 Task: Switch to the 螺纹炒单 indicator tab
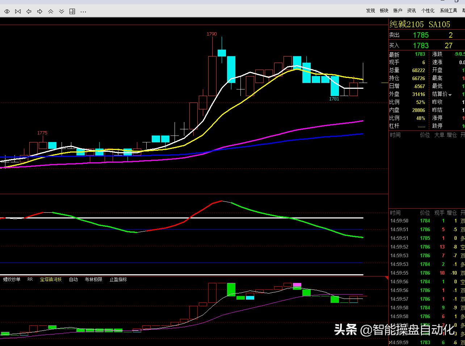click(x=12, y=279)
